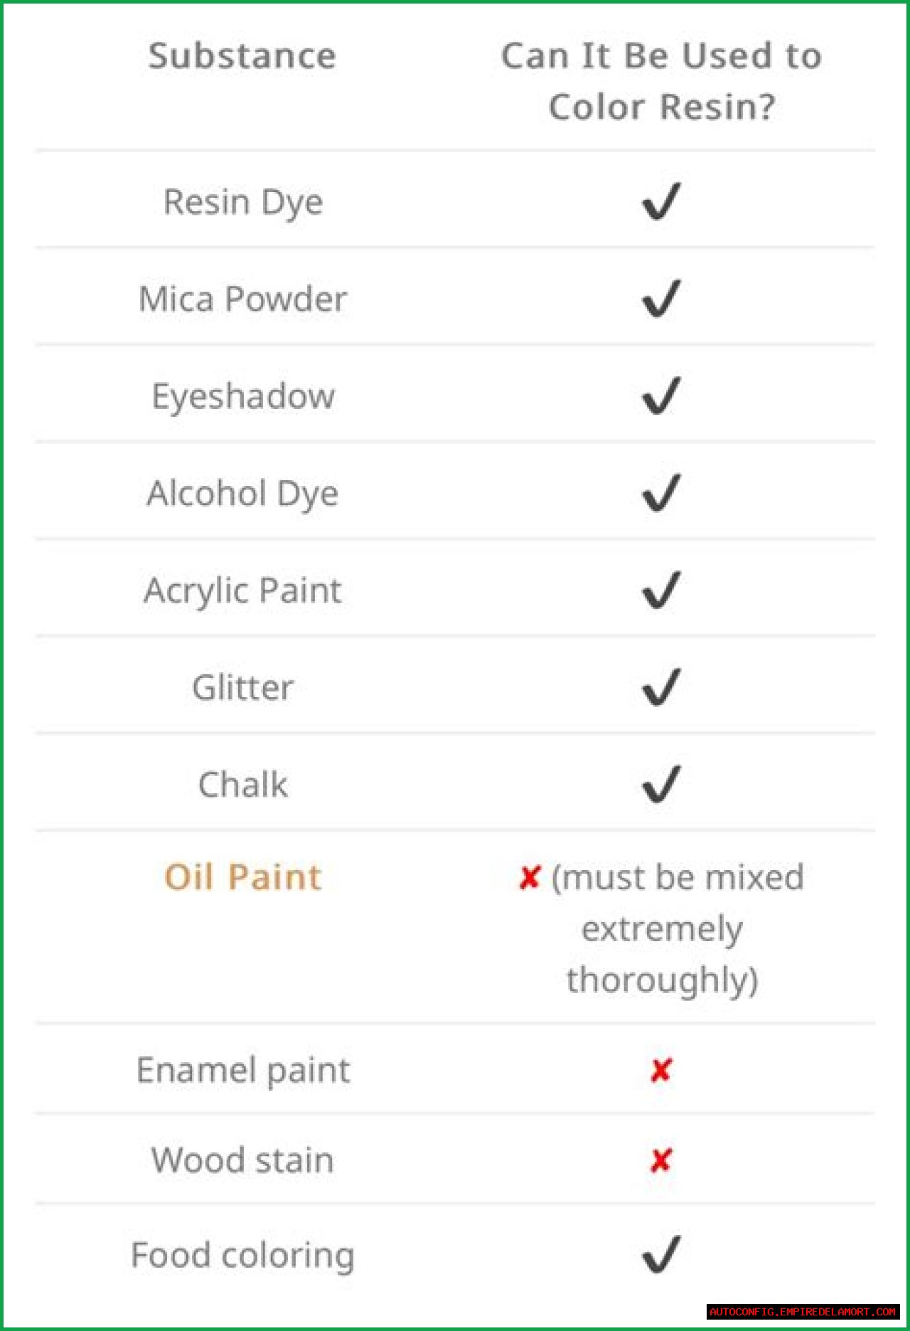Click the checkmark in the Eyeshadow row

(661, 396)
